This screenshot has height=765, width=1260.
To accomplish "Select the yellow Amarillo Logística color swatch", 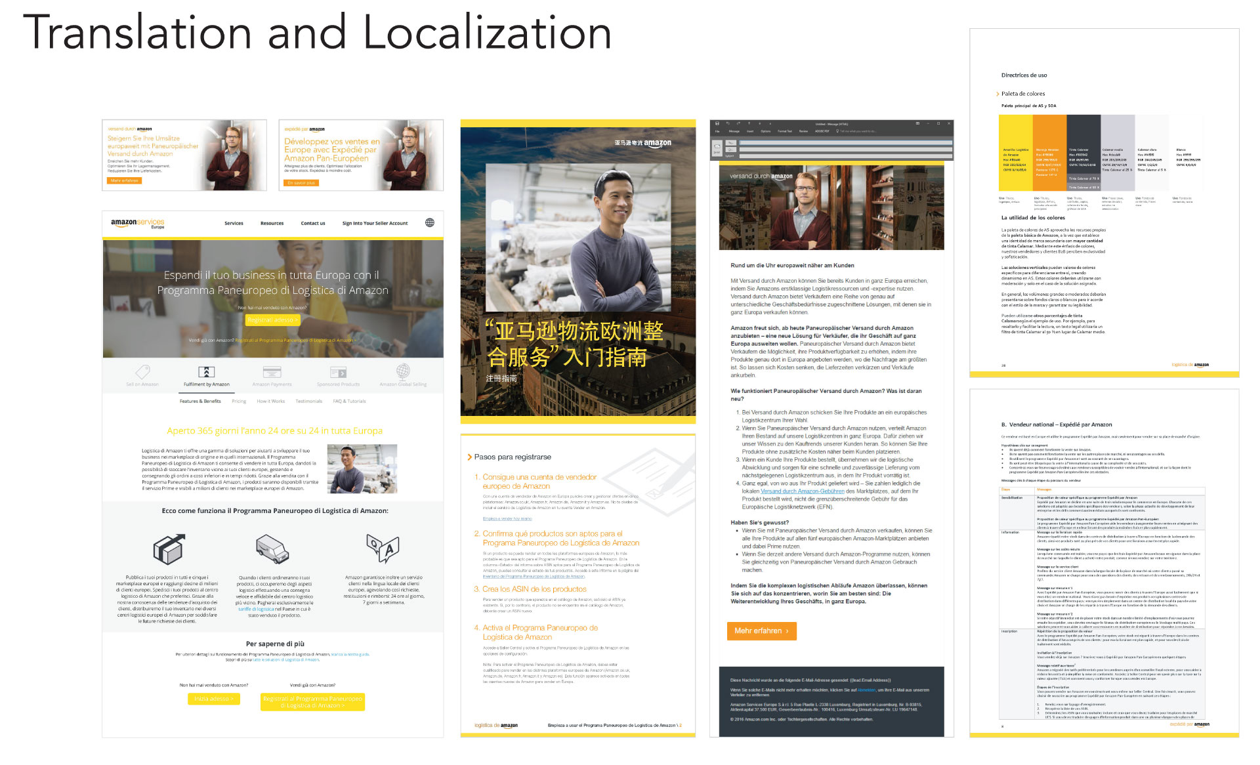I will click(1015, 154).
